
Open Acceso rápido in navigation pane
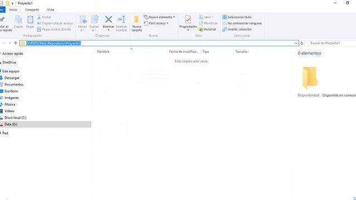pos(13,54)
